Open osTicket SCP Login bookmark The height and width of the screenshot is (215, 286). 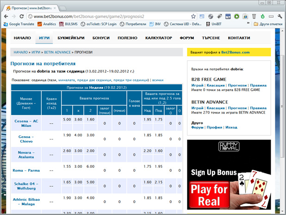(99, 24)
